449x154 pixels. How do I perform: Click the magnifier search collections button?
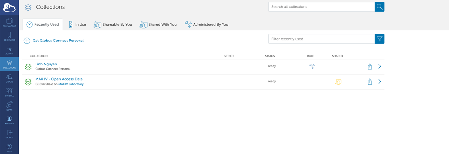(x=380, y=7)
